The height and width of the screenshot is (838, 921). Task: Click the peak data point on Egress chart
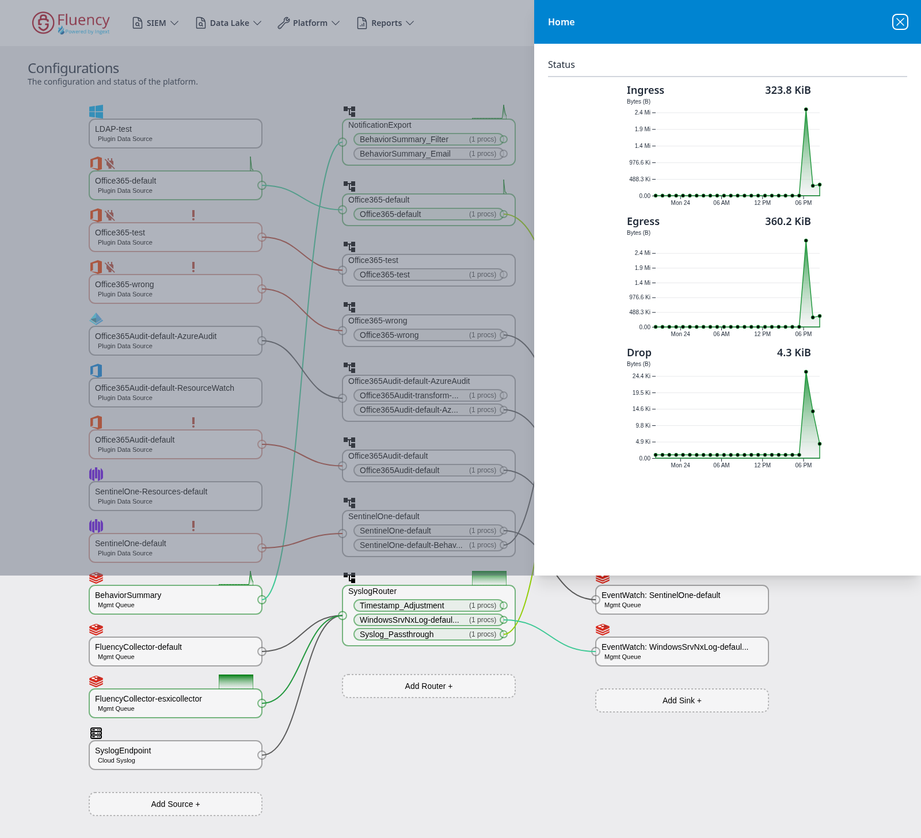(x=806, y=241)
